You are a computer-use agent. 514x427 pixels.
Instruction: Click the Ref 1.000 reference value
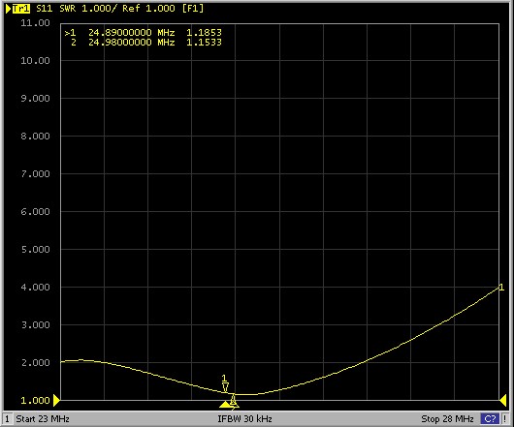(148, 9)
